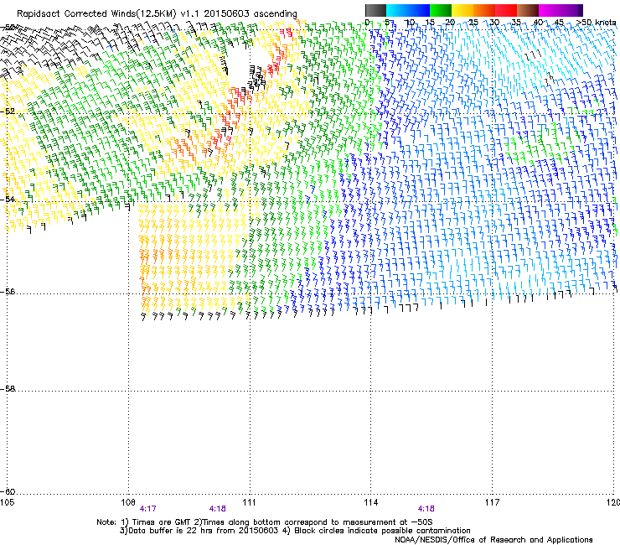Click the '-54' latitude axis label

[x=8, y=199]
